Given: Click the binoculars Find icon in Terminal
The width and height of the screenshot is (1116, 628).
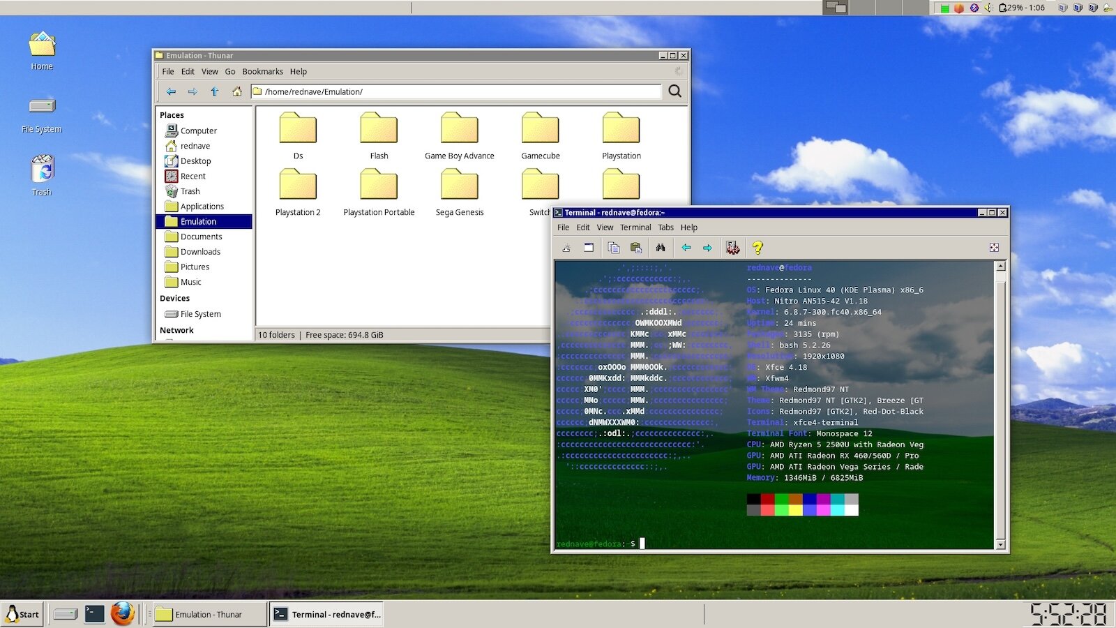Looking at the screenshot, I should pyautogui.click(x=661, y=248).
